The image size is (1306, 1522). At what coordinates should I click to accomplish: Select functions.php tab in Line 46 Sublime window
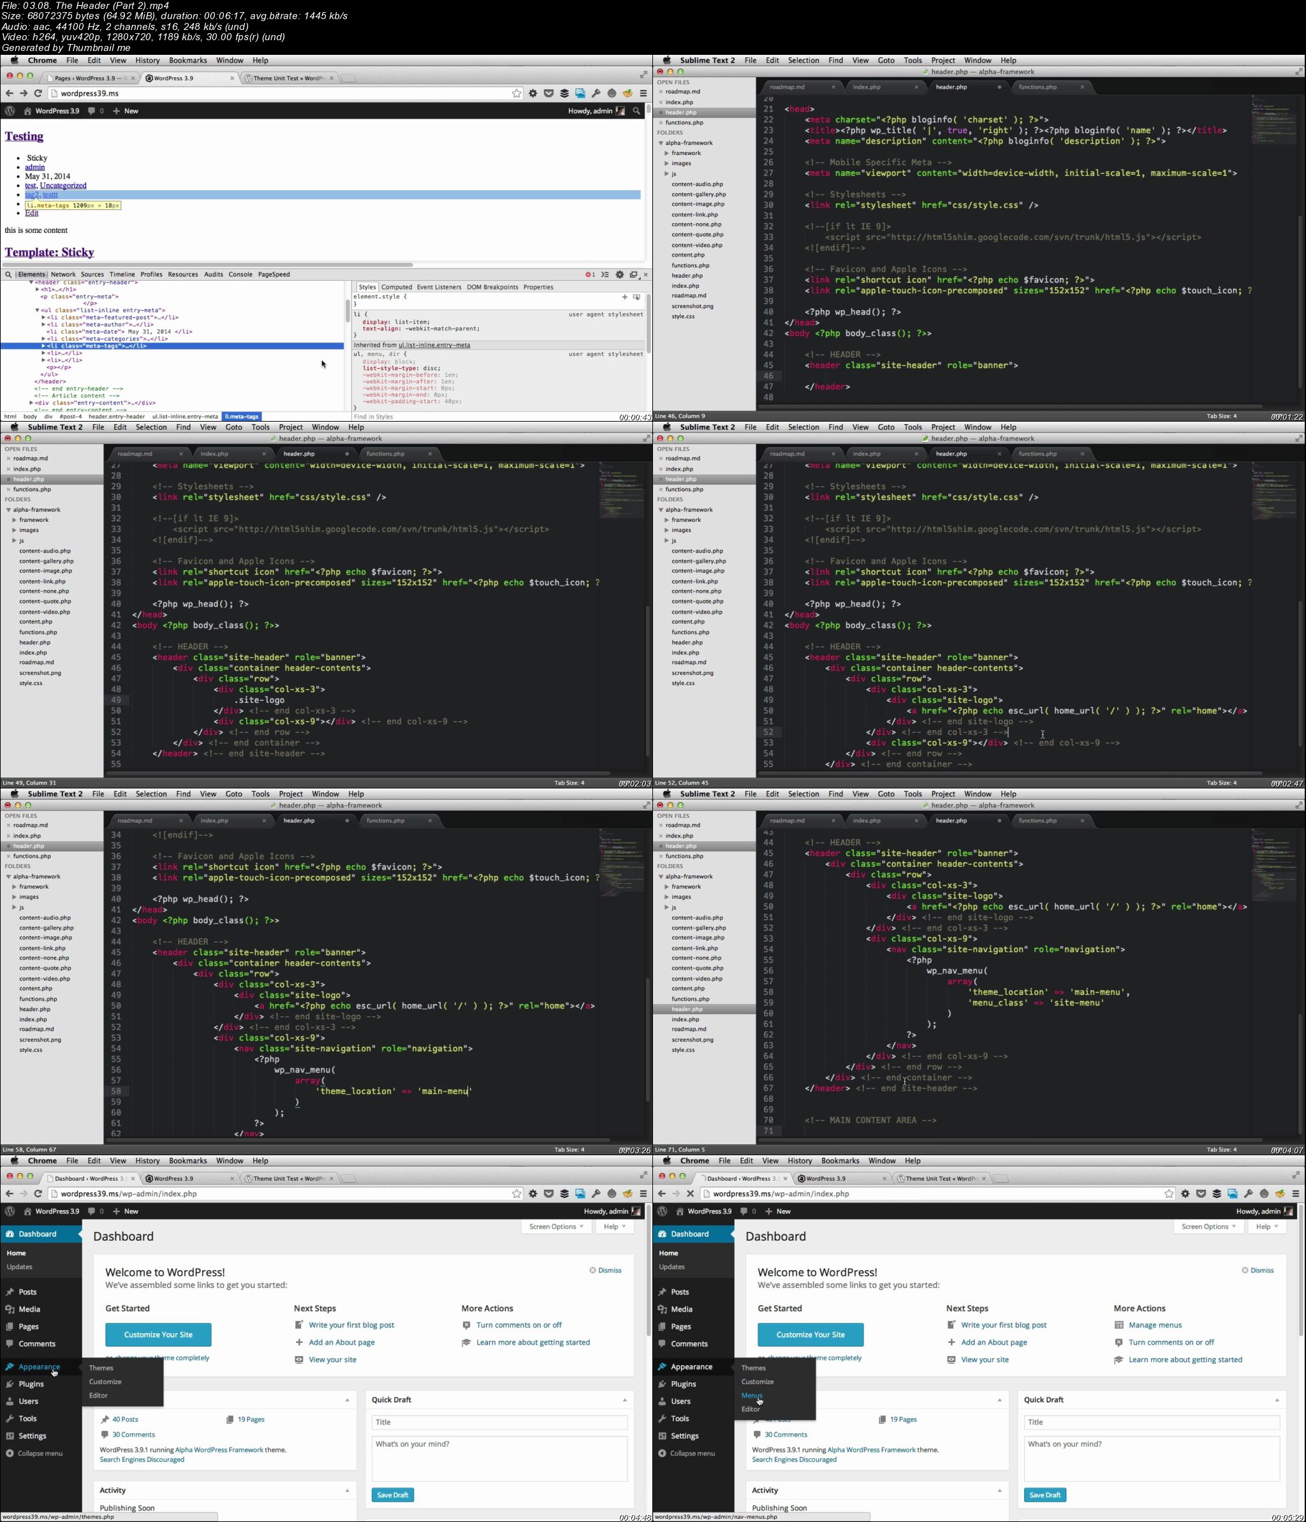[x=1037, y=87]
